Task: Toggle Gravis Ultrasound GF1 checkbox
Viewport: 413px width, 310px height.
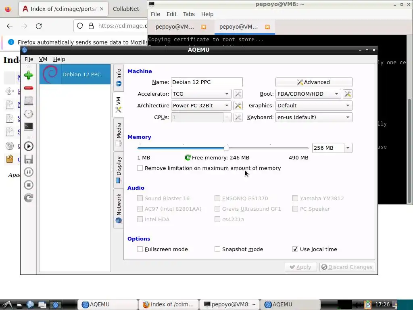Action: point(217,209)
